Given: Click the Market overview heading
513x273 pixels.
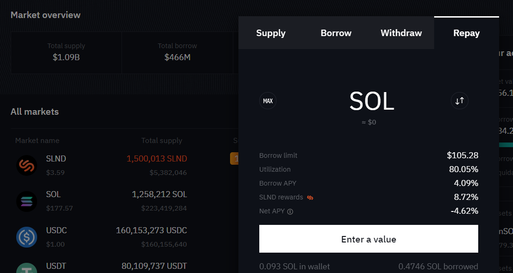Looking at the screenshot, I should (x=45, y=15).
